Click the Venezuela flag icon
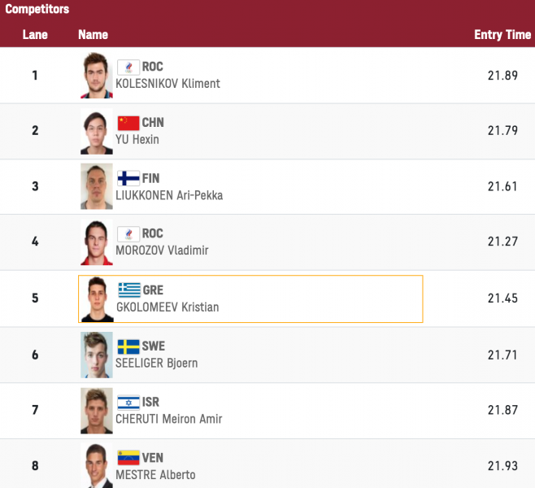535x488 pixels. tap(128, 457)
